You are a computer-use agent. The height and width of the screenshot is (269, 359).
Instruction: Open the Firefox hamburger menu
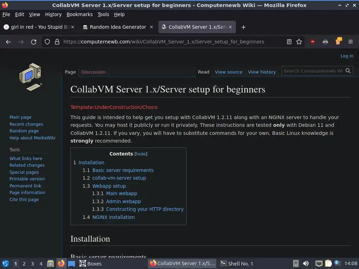tap(351, 42)
